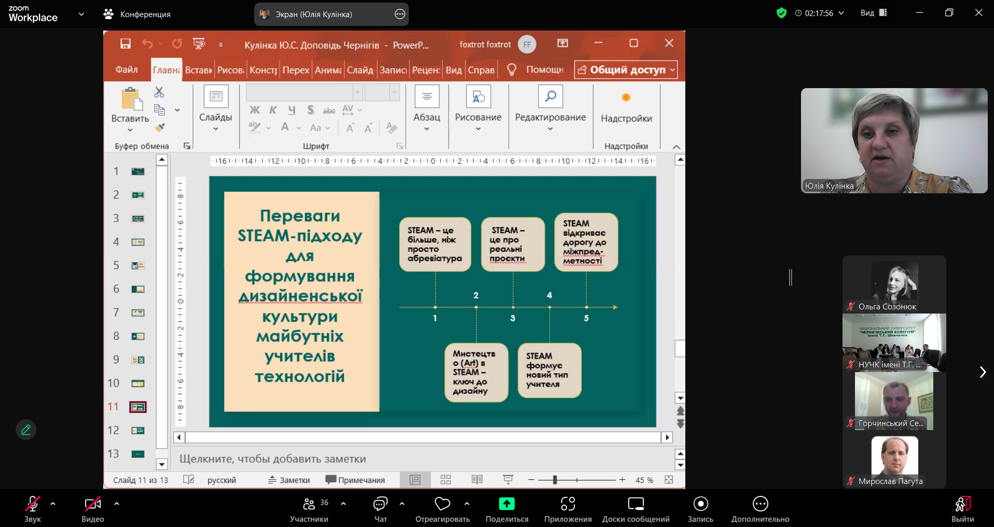
Task: Click the Zoom Chat icon
Action: pyautogui.click(x=380, y=504)
